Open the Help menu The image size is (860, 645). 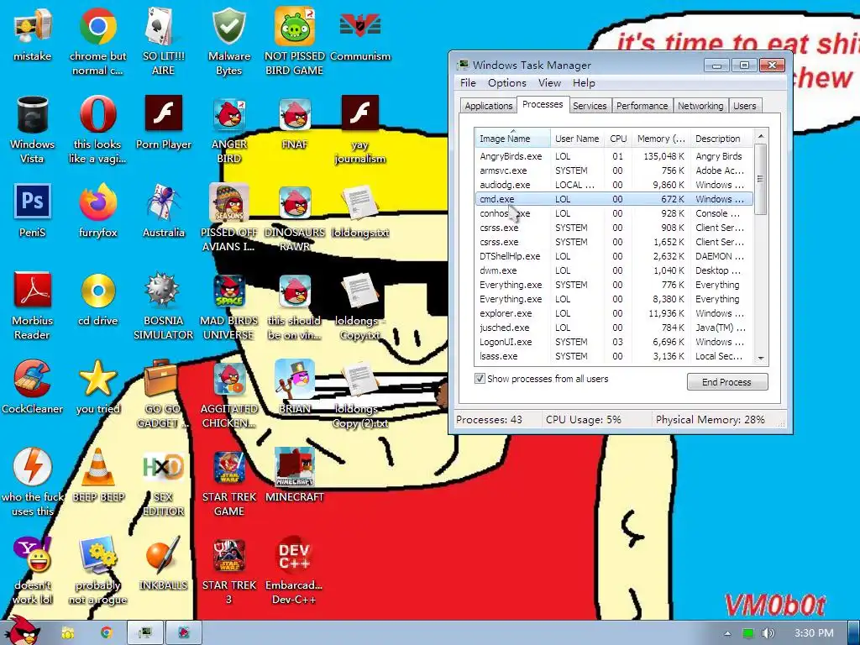coord(584,83)
